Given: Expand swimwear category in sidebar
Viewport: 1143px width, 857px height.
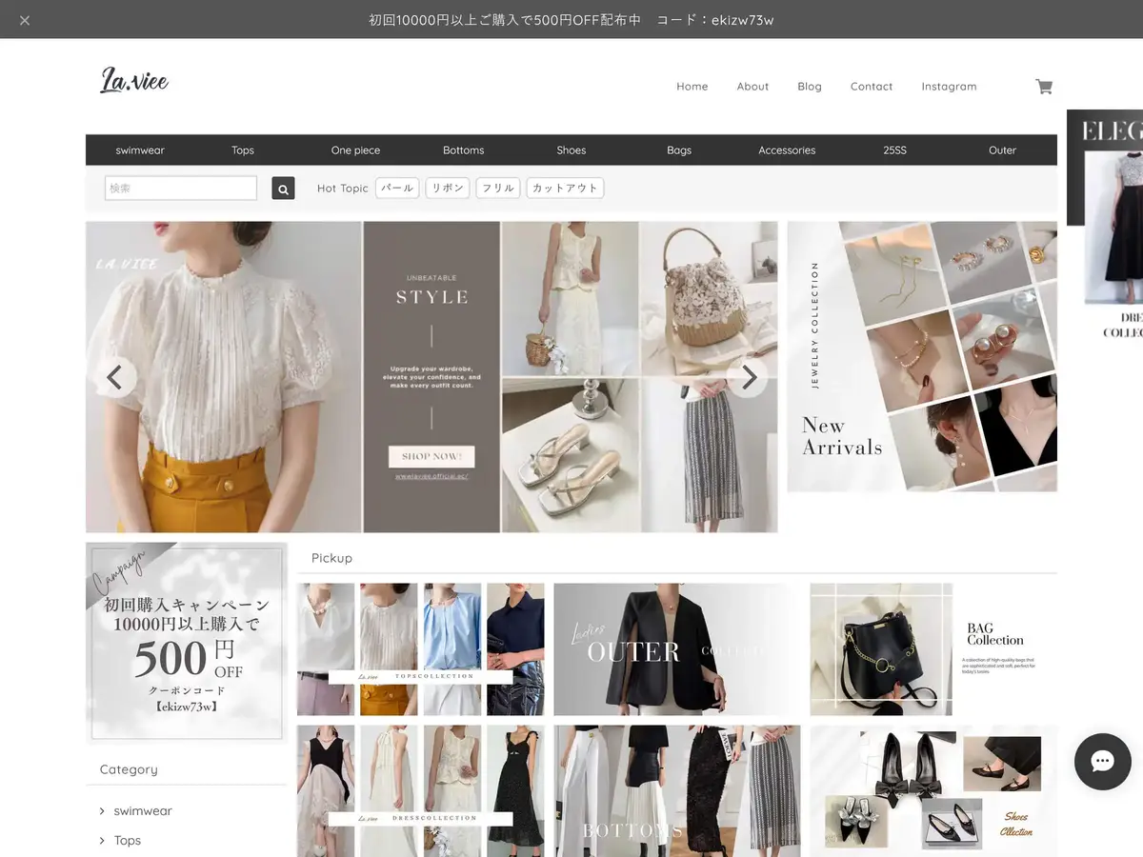Looking at the screenshot, I should [x=142, y=811].
